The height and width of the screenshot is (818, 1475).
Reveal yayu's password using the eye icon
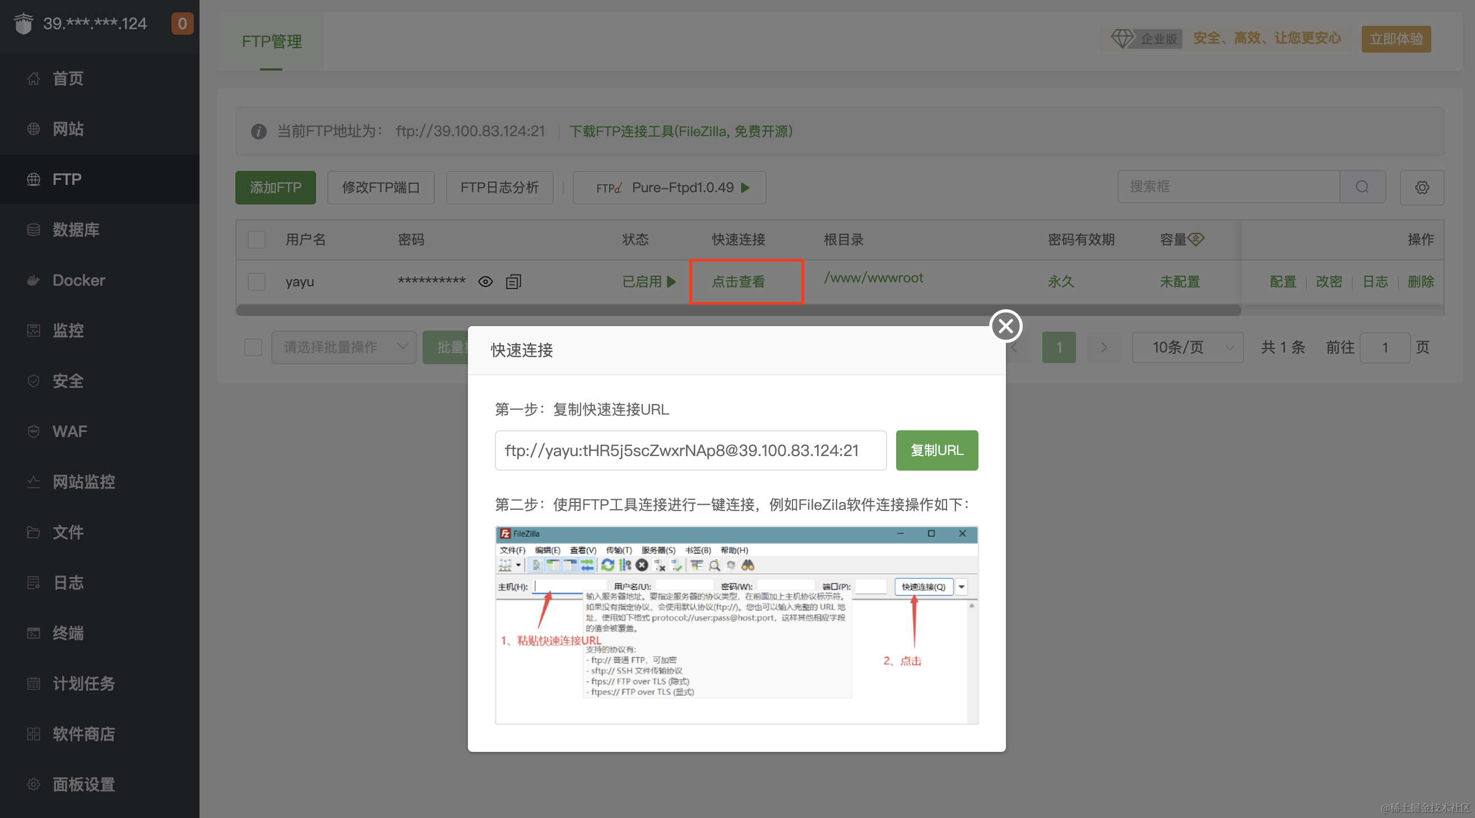485,281
